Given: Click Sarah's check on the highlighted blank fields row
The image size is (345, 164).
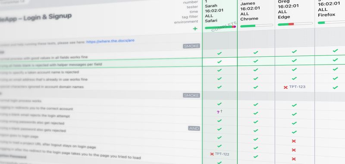Looking at the screenshot, I should (220, 62).
